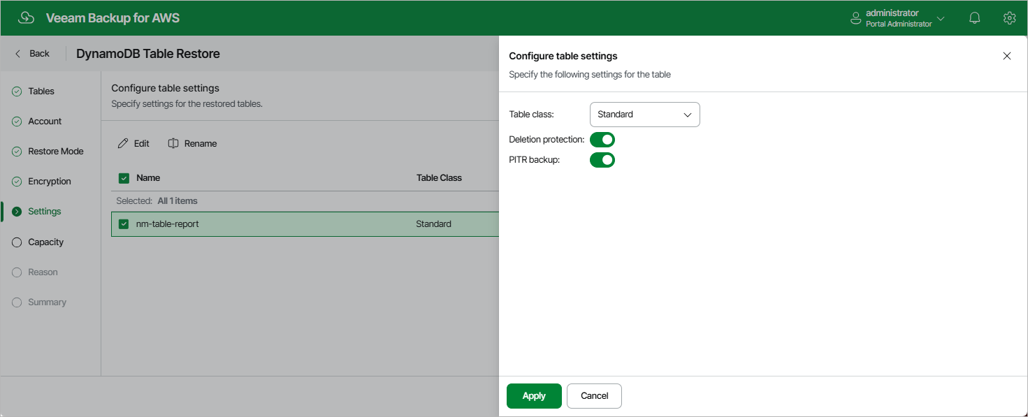This screenshot has height=417, width=1028.
Task: Sort by the Table Class column header
Action: click(439, 178)
